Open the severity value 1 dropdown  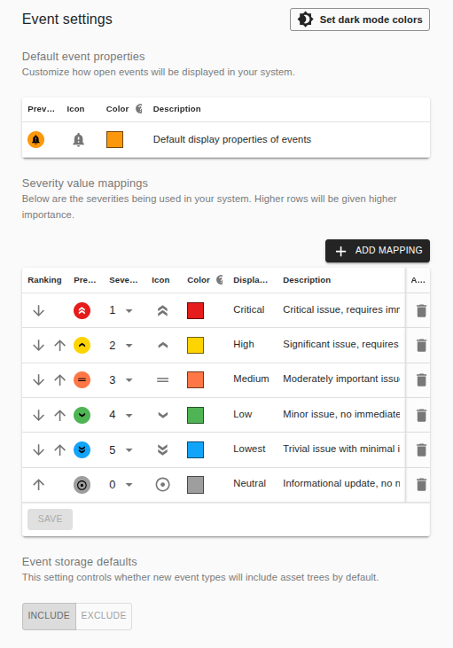(x=121, y=310)
